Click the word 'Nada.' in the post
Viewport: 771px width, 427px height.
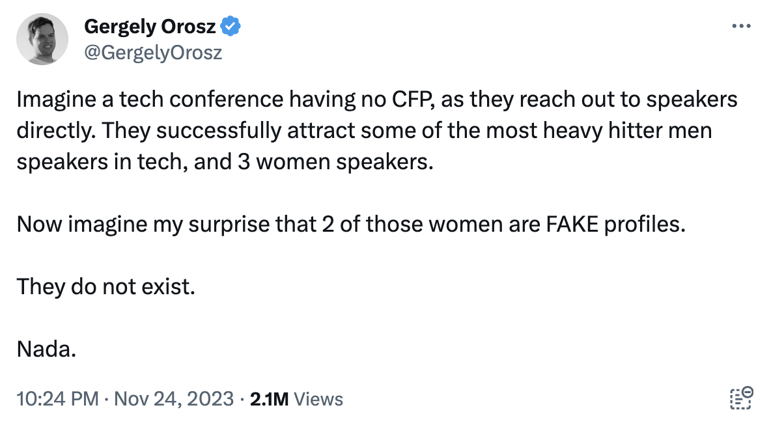[46, 350]
